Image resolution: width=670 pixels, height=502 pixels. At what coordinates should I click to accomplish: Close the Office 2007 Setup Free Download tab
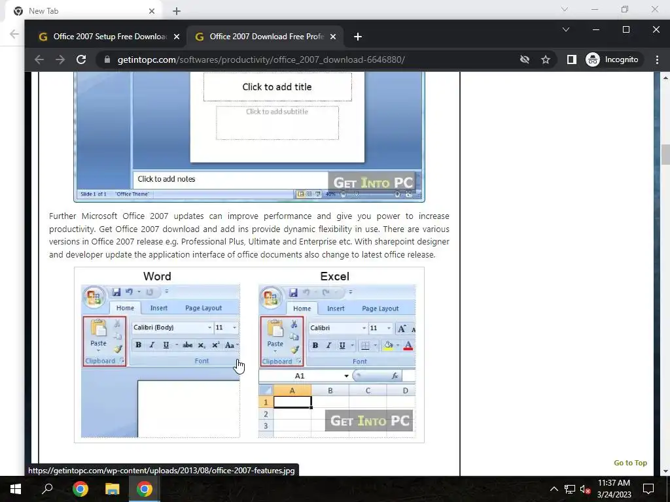click(x=177, y=37)
